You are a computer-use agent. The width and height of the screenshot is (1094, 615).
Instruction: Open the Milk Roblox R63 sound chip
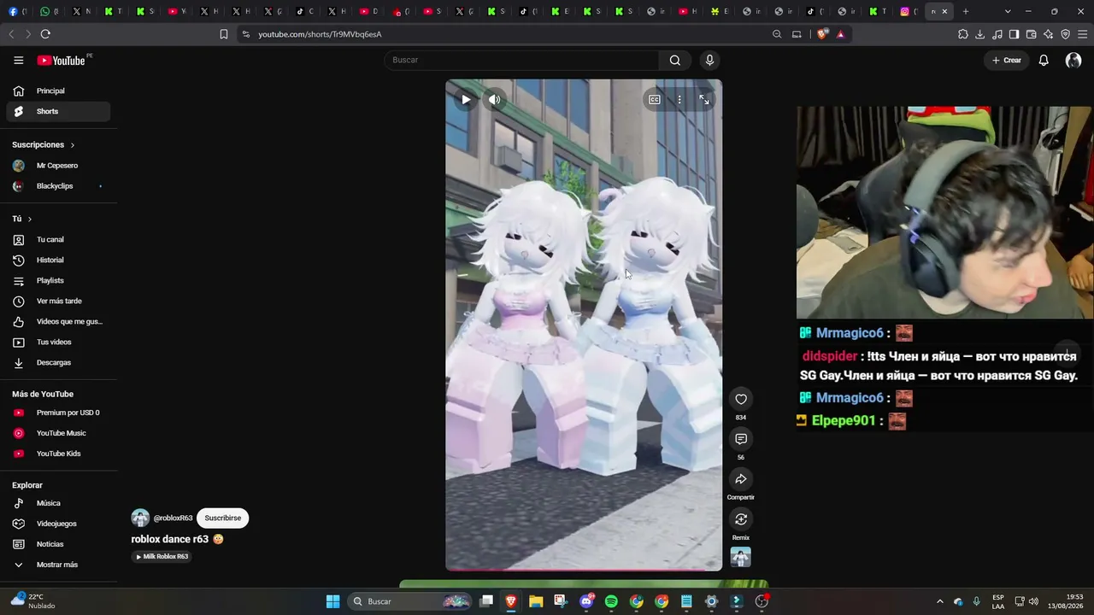coord(162,557)
